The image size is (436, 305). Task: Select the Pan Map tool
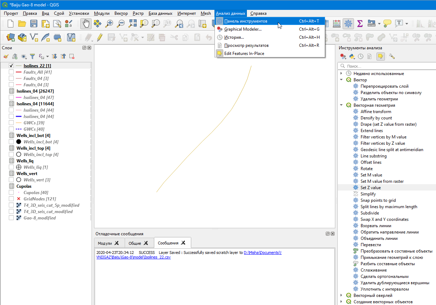(86, 23)
